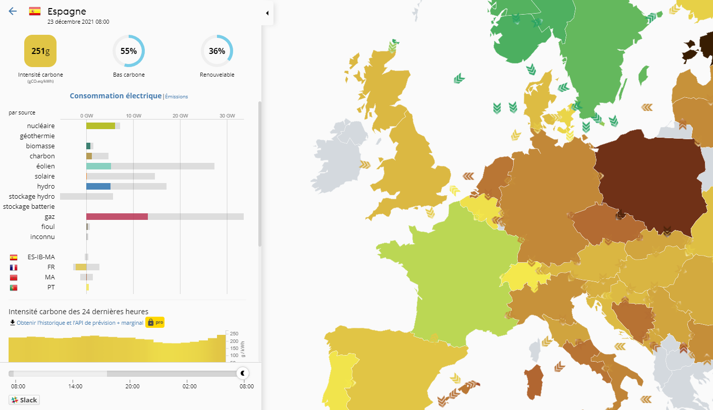The height and width of the screenshot is (410, 713).
Task: Click the Spain flag icon in header
Action: (35, 11)
